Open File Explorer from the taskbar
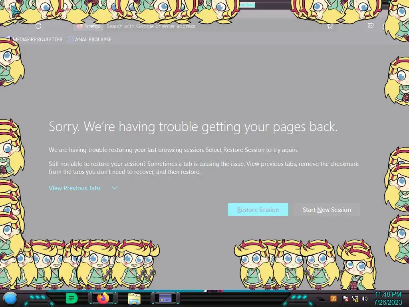This screenshot has height=307, width=409. click(x=134, y=299)
